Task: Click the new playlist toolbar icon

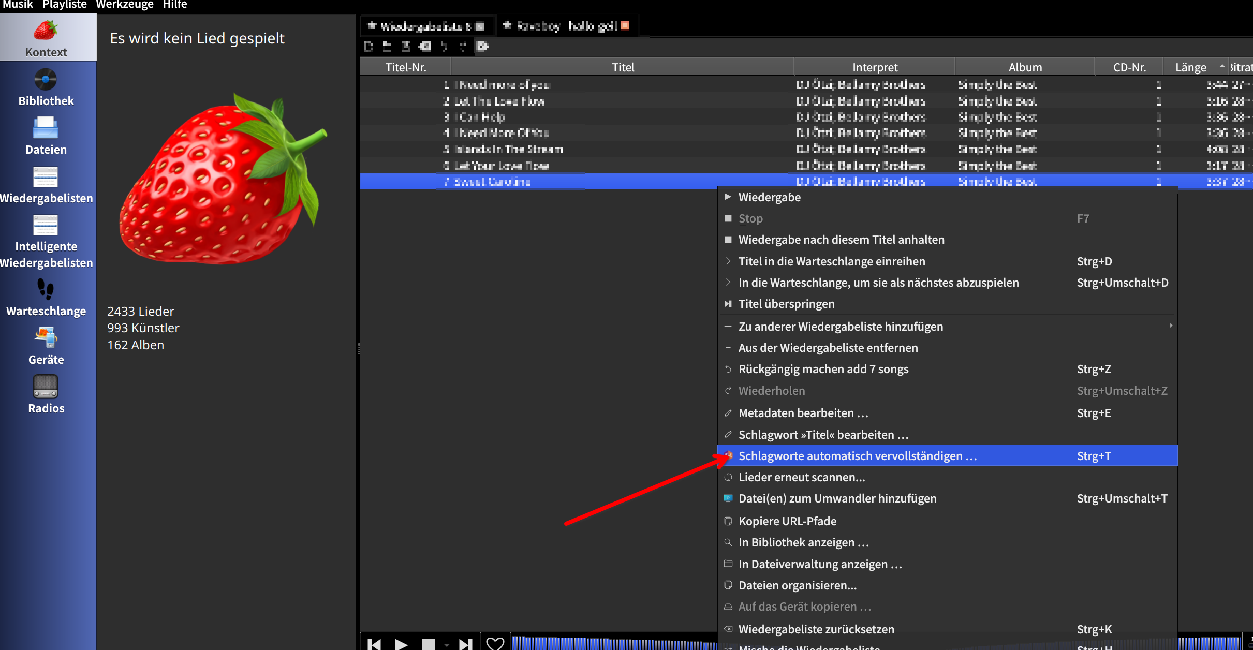Action: click(368, 47)
